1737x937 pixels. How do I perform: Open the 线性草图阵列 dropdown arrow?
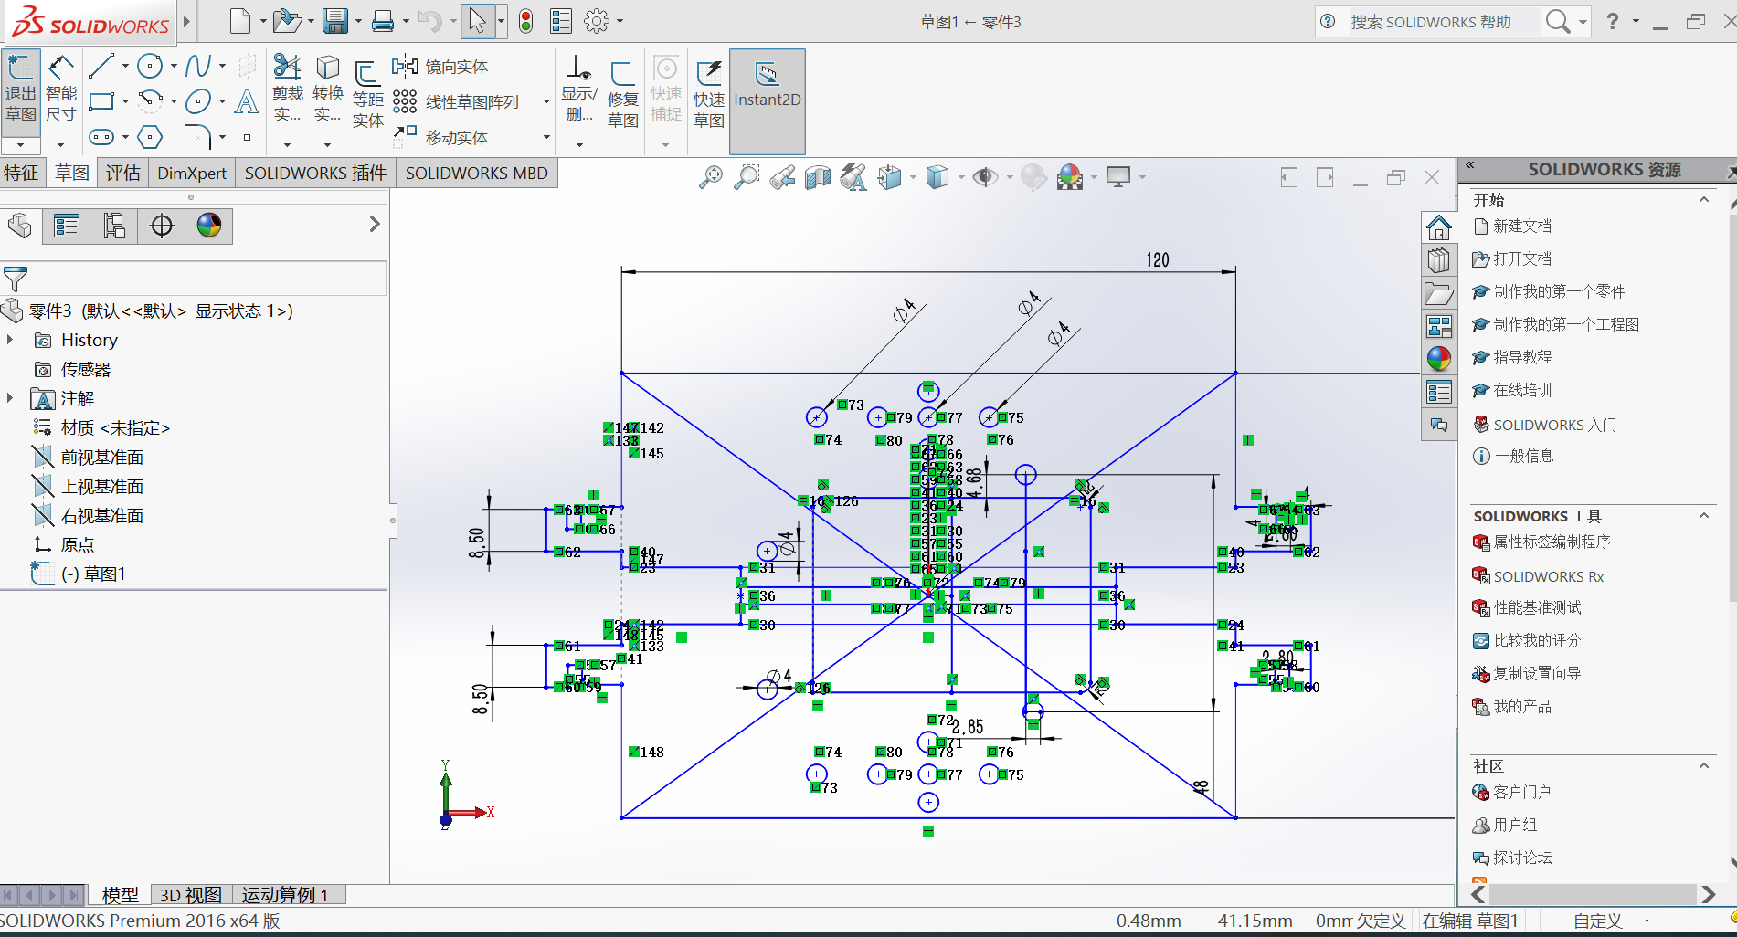pos(546,102)
